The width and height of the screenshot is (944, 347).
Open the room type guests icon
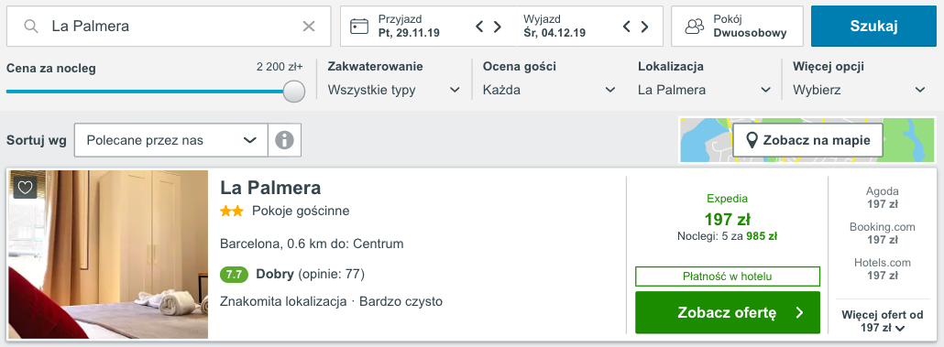click(695, 26)
